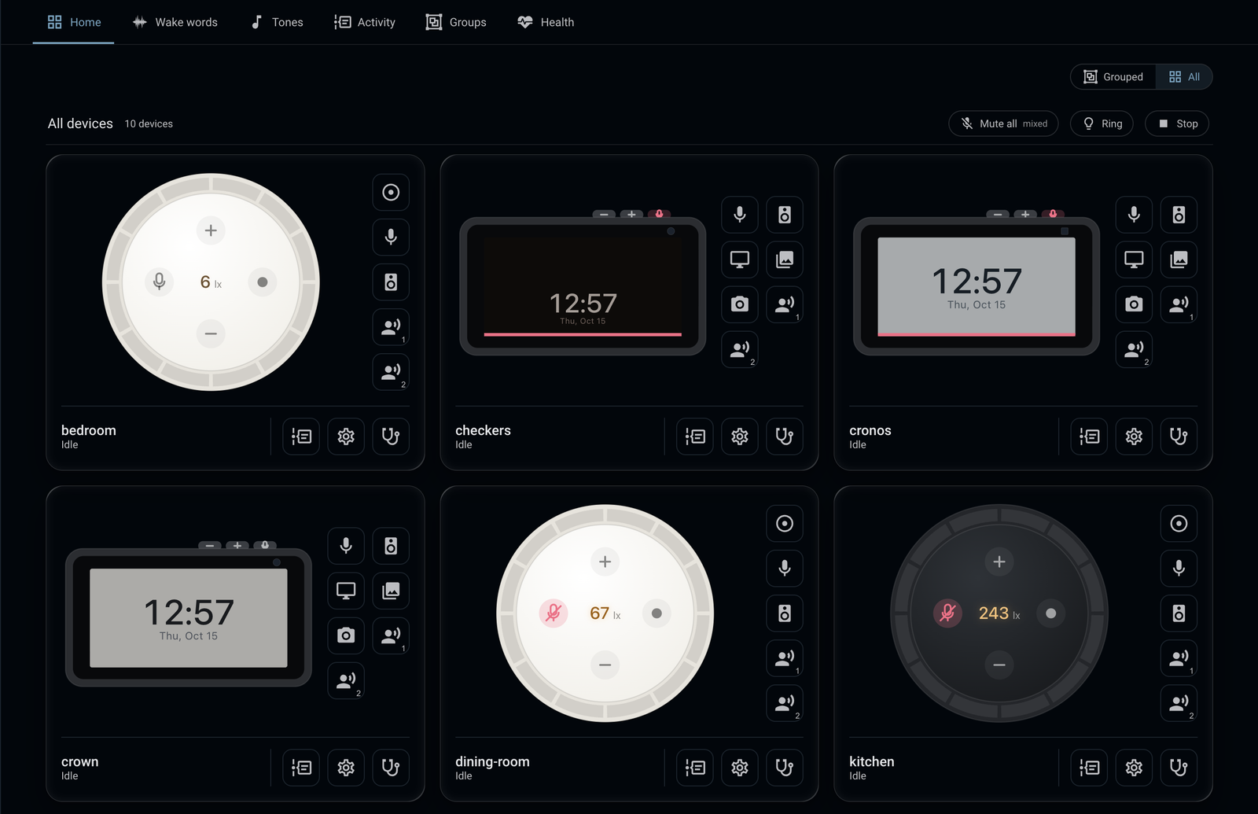Go to the Health tab
The width and height of the screenshot is (1258, 814).
click(546, 22)
